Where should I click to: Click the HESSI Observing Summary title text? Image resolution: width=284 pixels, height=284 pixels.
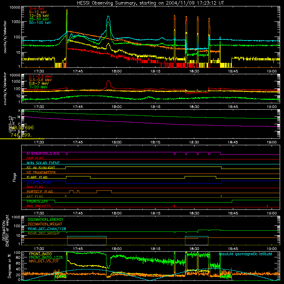(151, 3)
